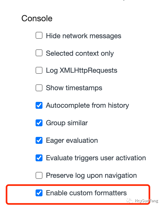The width and height of the screenshot is (163, 208).
Task: Click the Console section heading
Action: 37,18
